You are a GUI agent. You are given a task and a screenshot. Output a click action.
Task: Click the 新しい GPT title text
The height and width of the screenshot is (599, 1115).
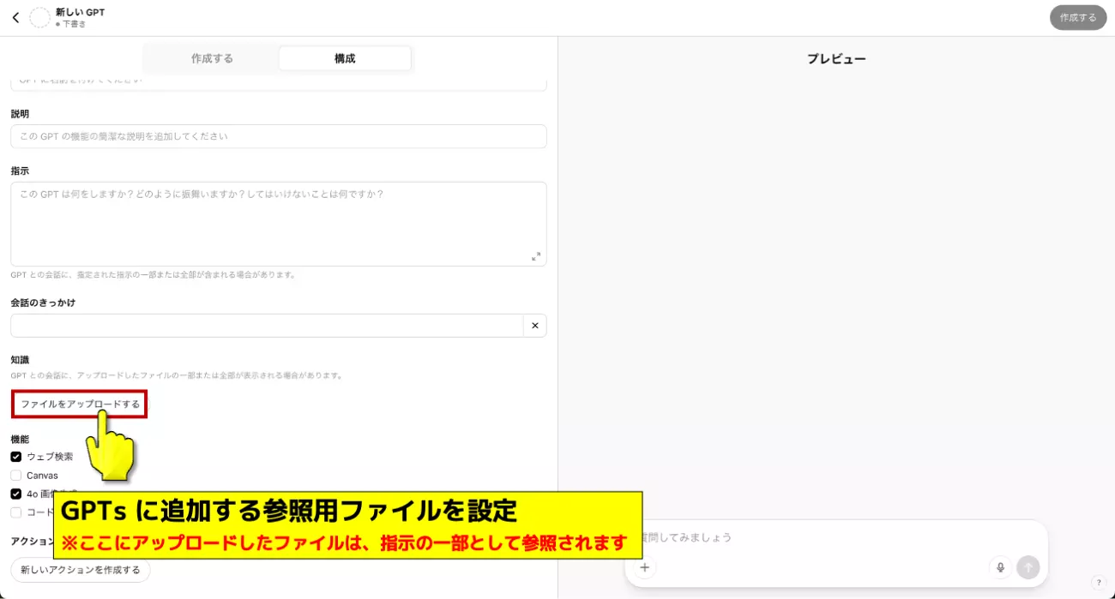click(x=80, y=12)
